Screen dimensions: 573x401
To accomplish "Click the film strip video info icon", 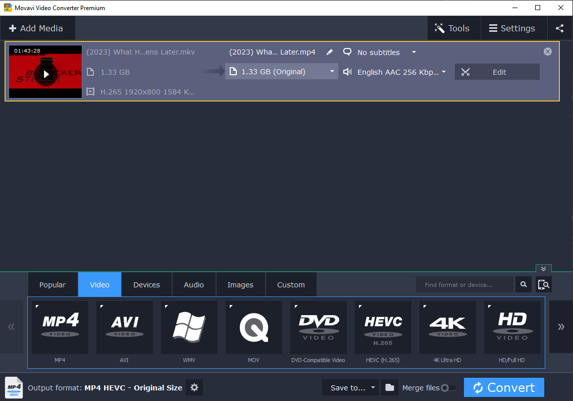I will click(x=90, y=91).
